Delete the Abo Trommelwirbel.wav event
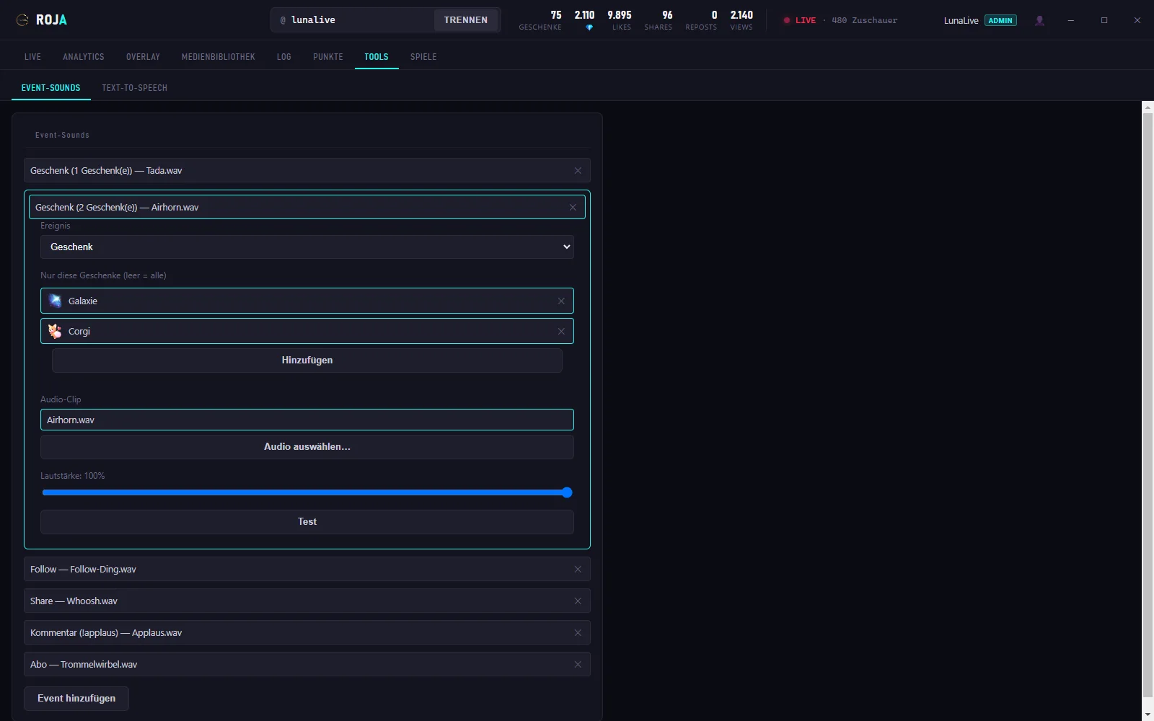Screen dimensions: 1154x721 pyautogui.click(x=578, y=665)
